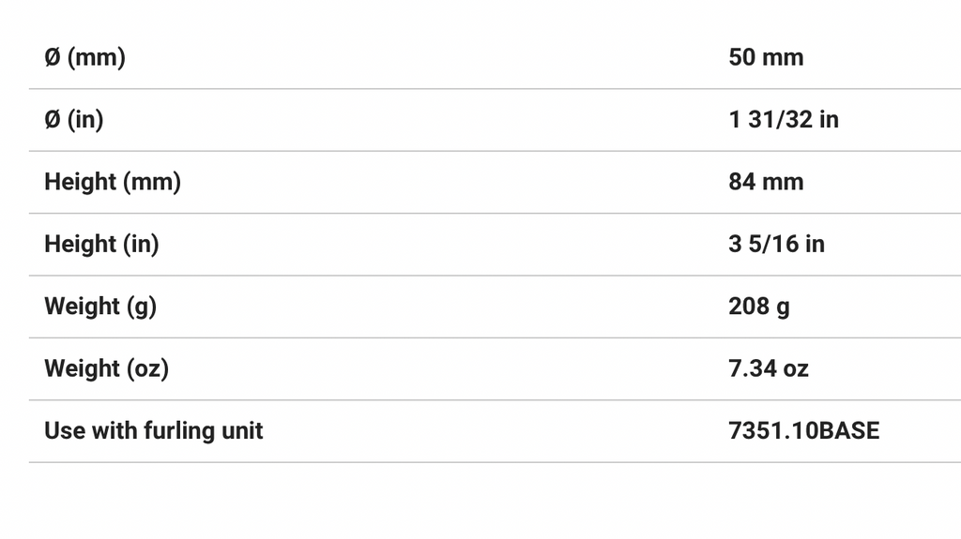Select the 3 5/16 in value
This screenshot has width=961, height=539.
(776, 244)
